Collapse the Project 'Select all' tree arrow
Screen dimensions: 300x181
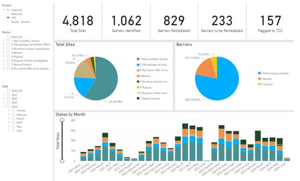[4, 10]
